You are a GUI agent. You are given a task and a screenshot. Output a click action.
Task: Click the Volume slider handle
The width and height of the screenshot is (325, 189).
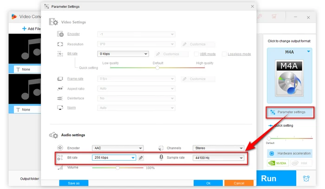point(117,168)
